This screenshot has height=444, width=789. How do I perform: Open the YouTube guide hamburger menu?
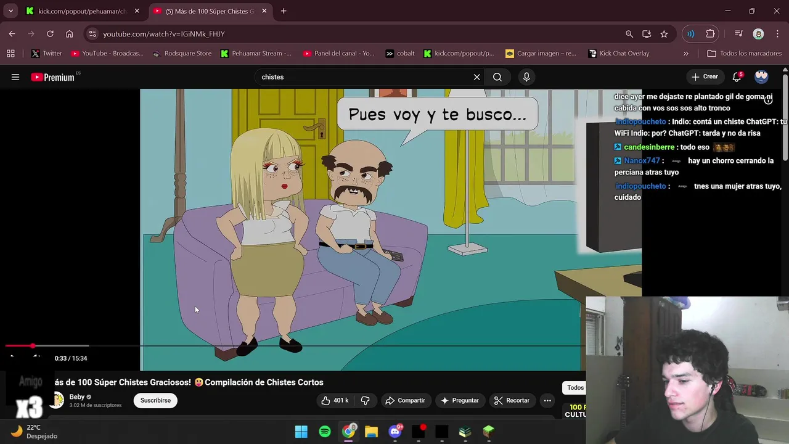click(15, 77)
